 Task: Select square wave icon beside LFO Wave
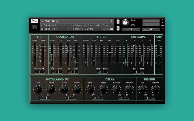[x=40, y=54]
